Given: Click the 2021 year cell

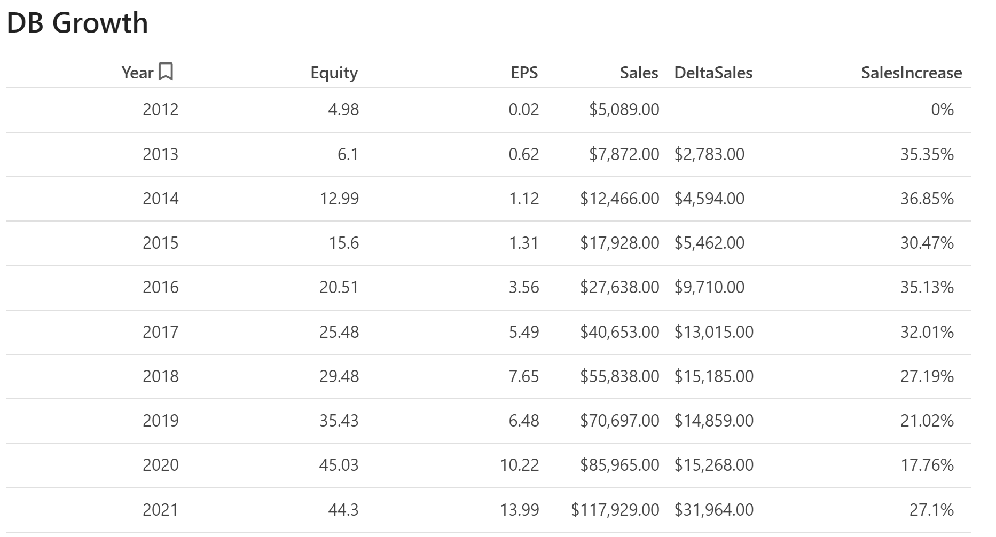Looking at the screenshot, I should [x=160, y=510].
